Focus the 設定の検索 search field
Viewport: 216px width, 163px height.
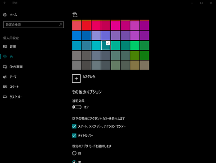[33, 25]
